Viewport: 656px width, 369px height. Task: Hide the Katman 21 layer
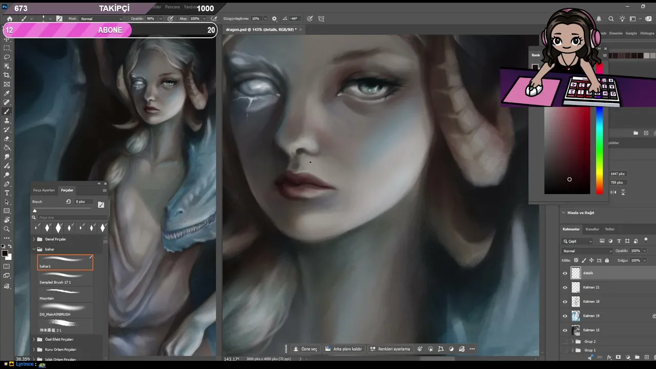click(x=565, y=288)
